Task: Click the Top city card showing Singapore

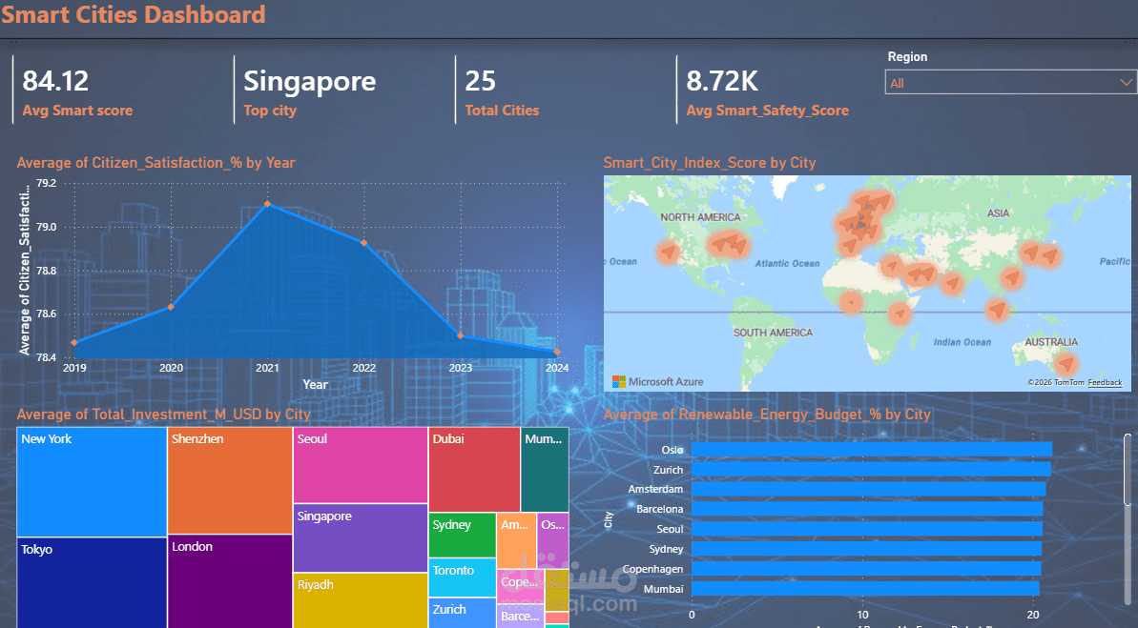Action: click(x=310, y=91)
